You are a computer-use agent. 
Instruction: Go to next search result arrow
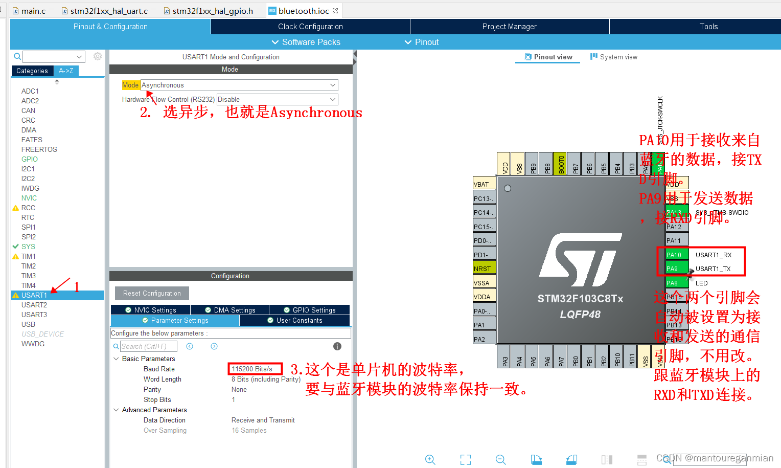[214, 346]
